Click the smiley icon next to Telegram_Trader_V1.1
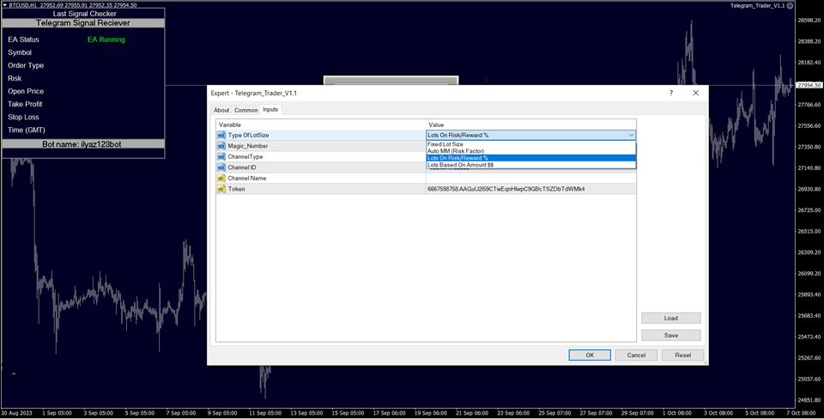Screen dimensions: 824x419 (790, 5)
